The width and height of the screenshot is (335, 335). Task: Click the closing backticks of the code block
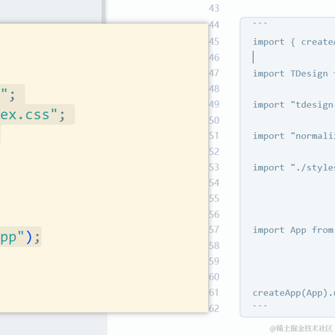coord(260,306)
